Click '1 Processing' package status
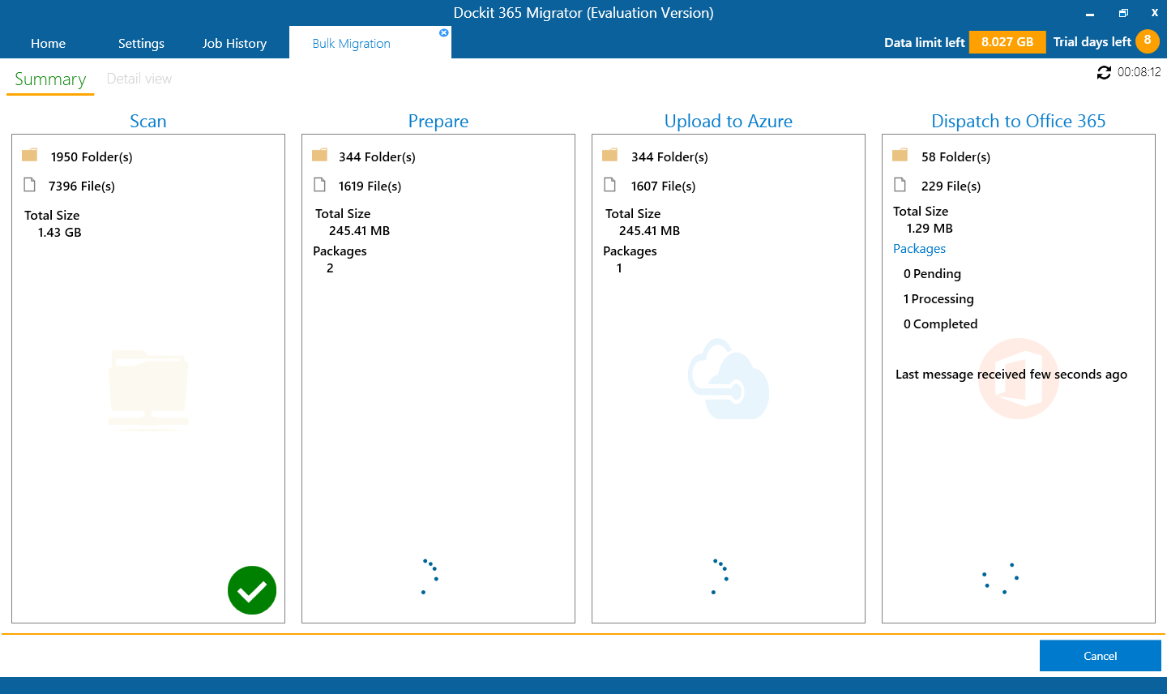 point(938,298)
